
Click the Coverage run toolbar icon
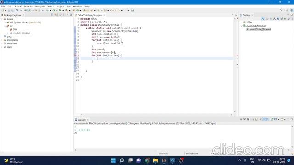60,11
